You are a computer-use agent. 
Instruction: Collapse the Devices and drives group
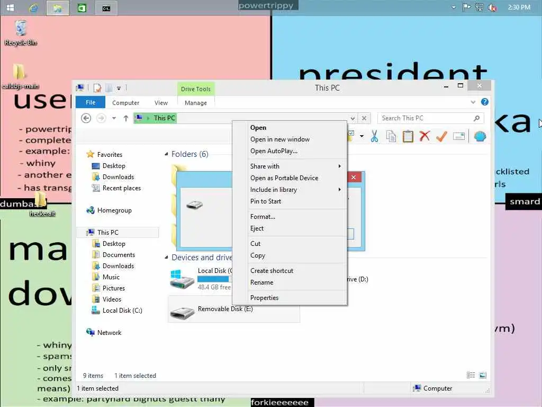(x=166, y=257)
